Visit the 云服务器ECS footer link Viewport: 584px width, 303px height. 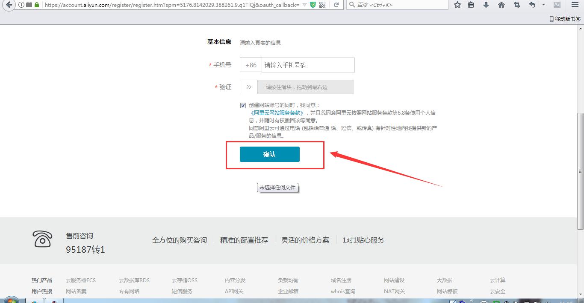[81, 280]
